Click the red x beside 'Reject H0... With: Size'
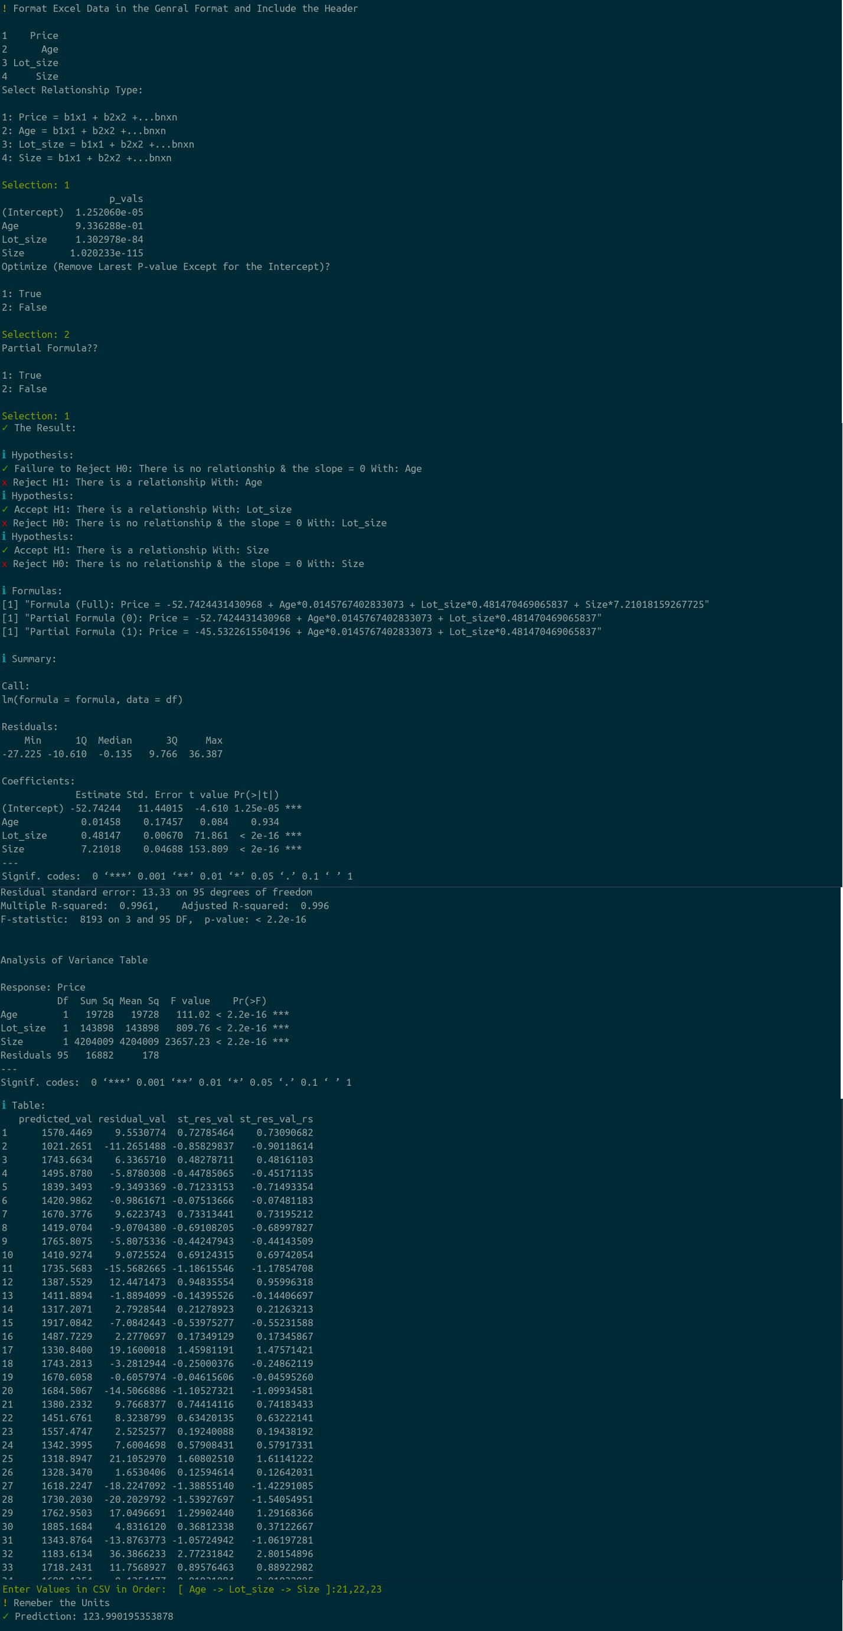 coord(5,564)
